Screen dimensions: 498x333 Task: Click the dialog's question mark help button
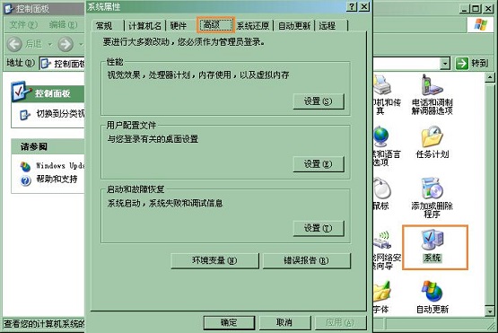pos(352,6)
